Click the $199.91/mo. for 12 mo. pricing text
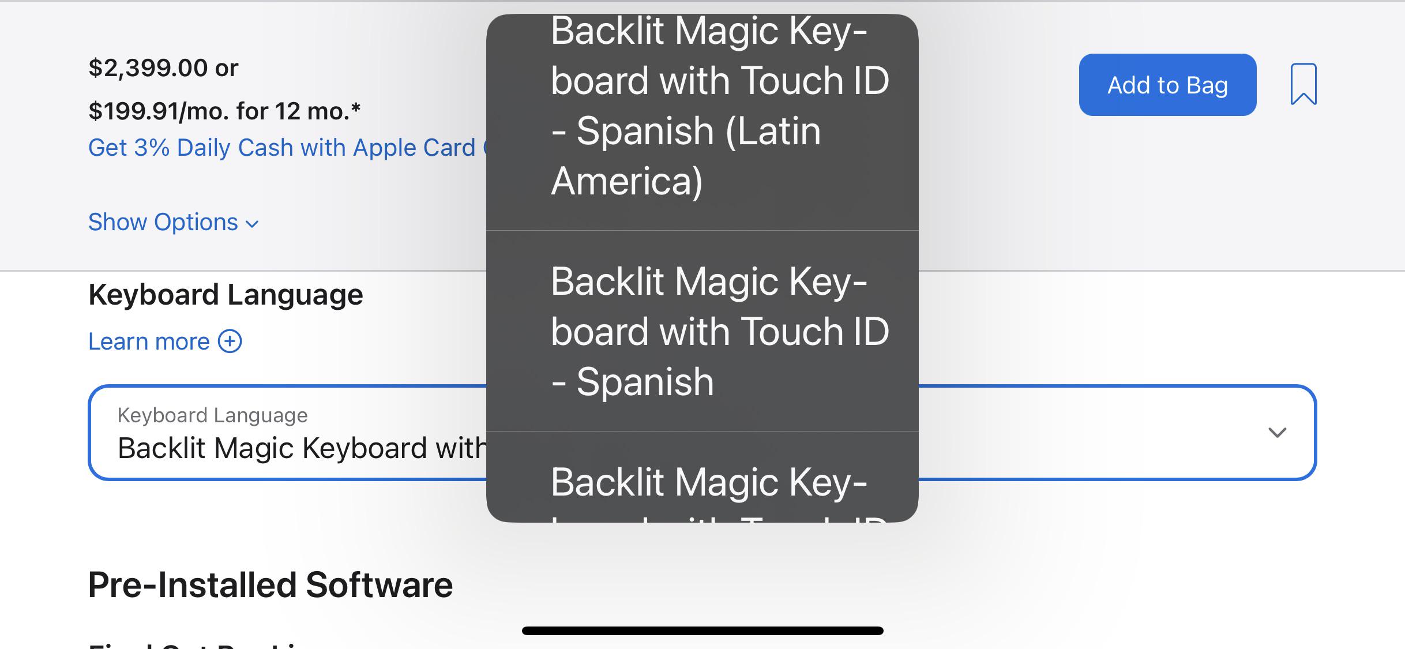 pos(224,111)
